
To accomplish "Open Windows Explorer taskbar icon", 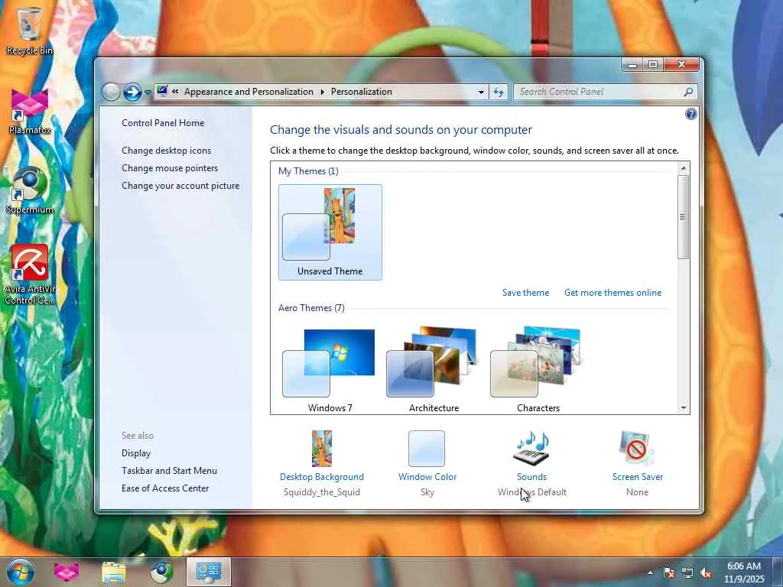I will click(x=114, y=572).
